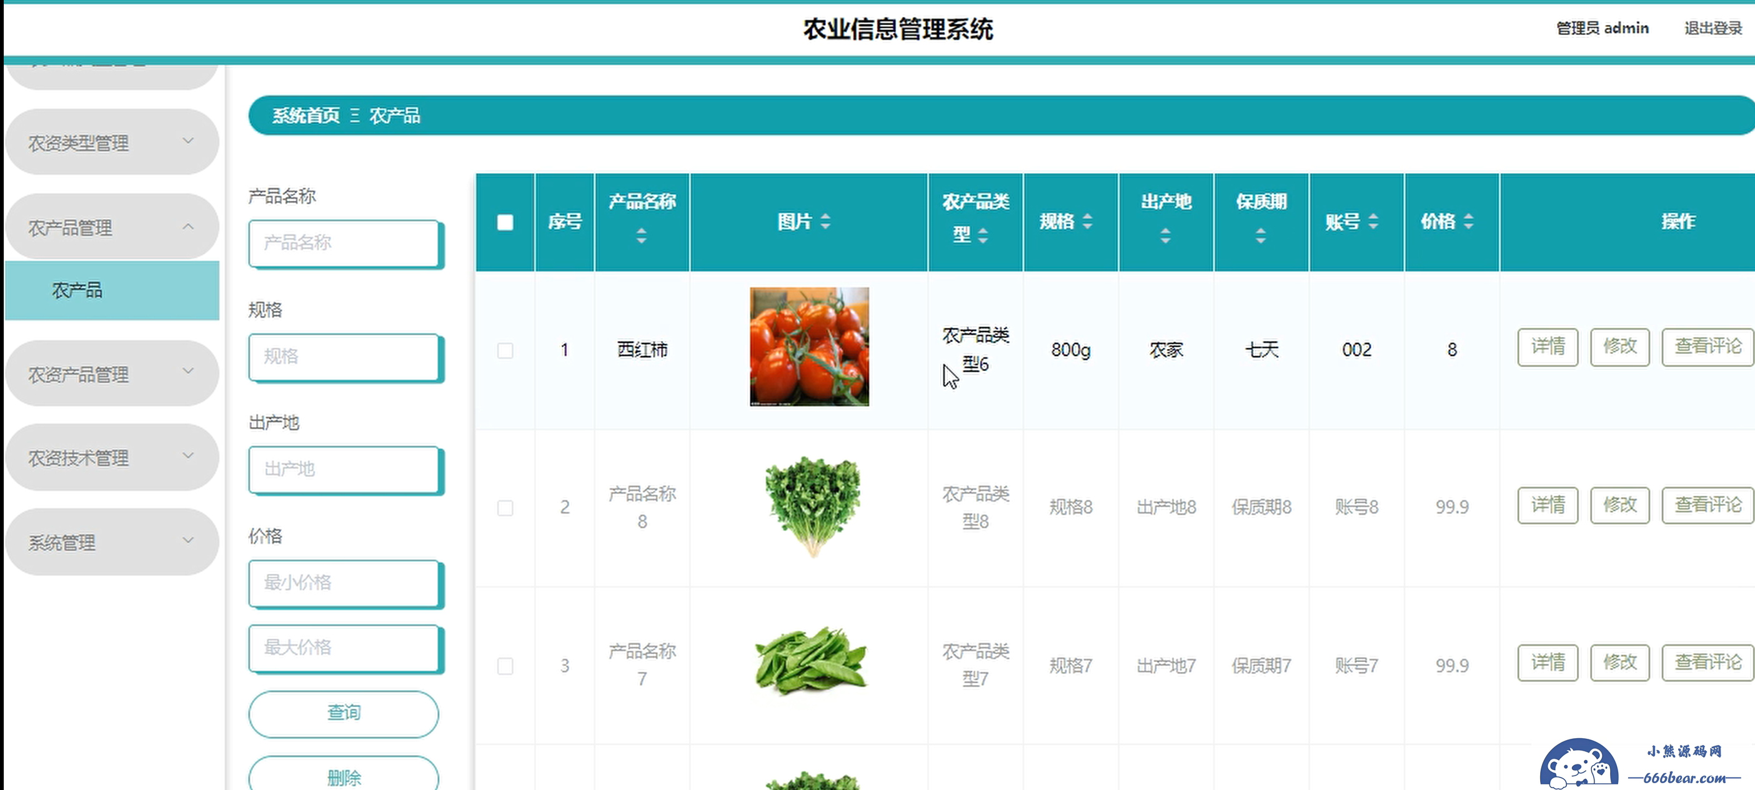Sort by 价格 column arrows

tap(1468, 221)
